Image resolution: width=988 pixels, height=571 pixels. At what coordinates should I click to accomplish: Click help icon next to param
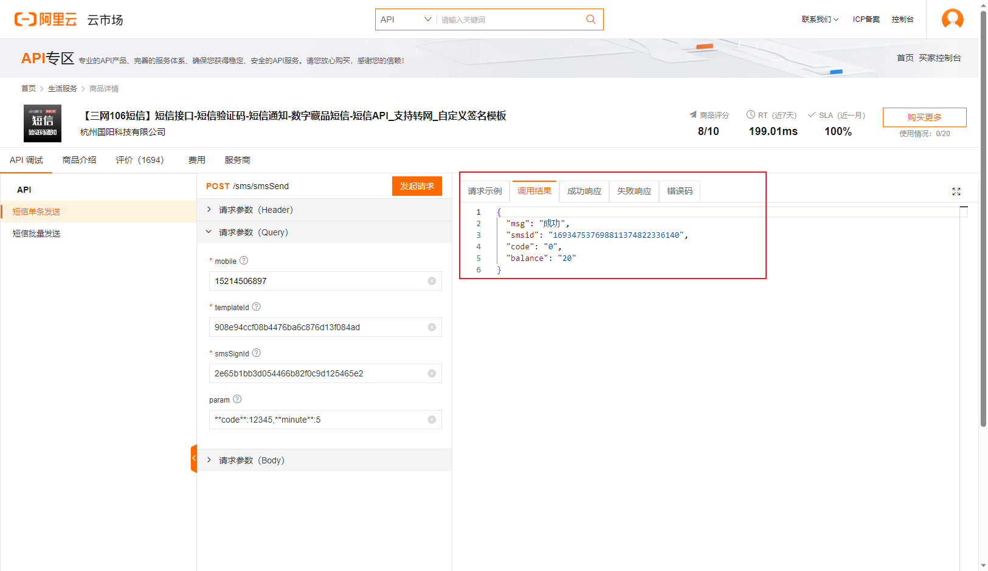[237, 399]
